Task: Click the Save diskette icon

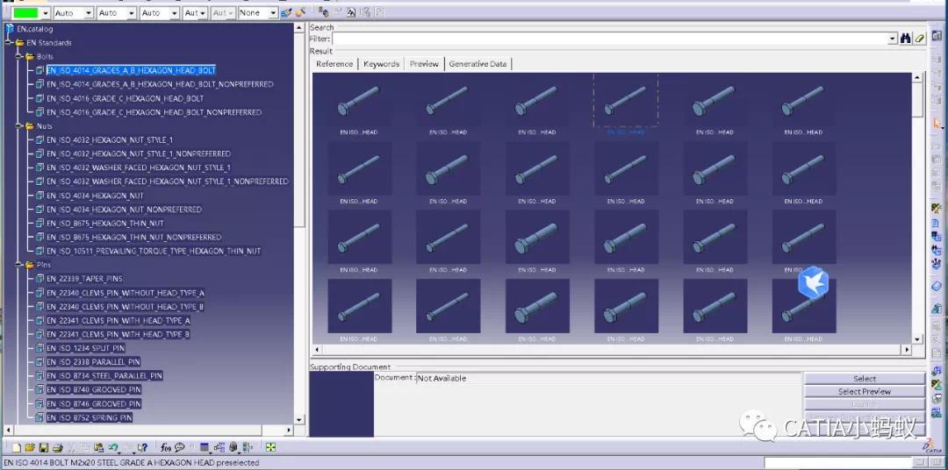Action: (44, 448)
